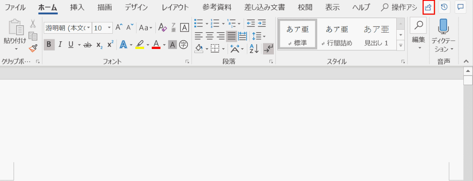Image resolution: width=473 pixels, height=181 pixels.
Task: Select the デザイン tab
Action: pos(137,8)
